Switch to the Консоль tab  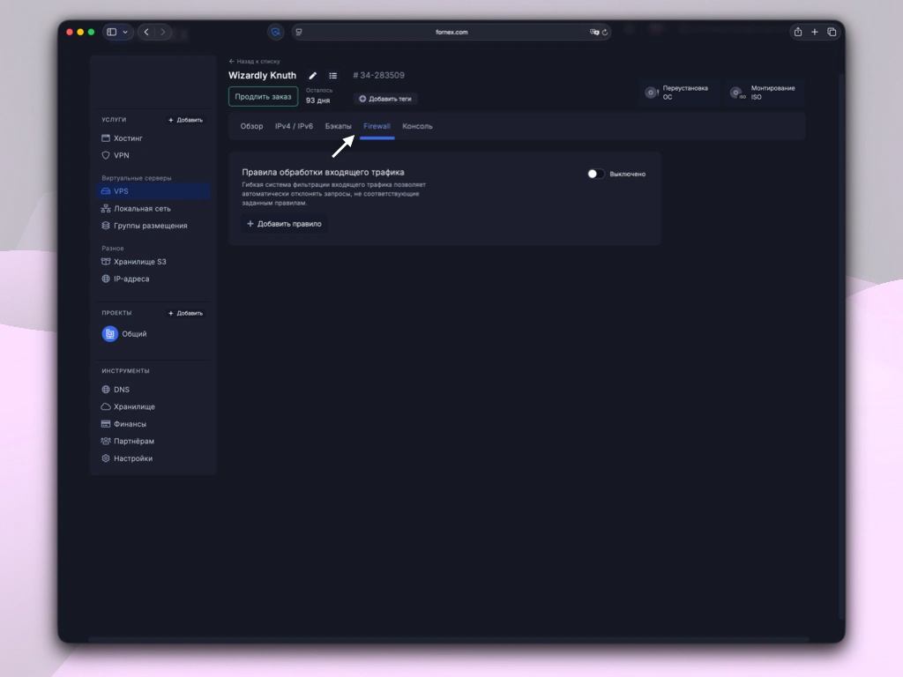[x=417, y=126]
